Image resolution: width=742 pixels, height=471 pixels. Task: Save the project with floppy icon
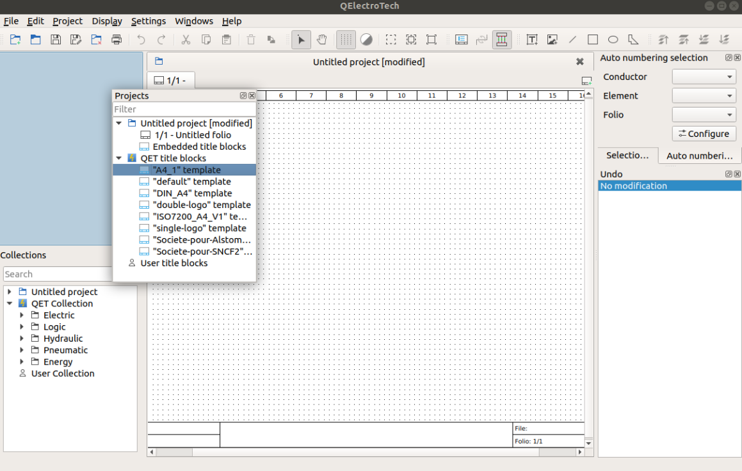[56, 40]
